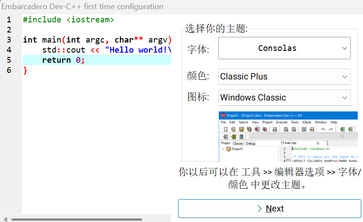
Task: Click the "std::cout << "Hello world!" line
Action: tap(107, 50)
